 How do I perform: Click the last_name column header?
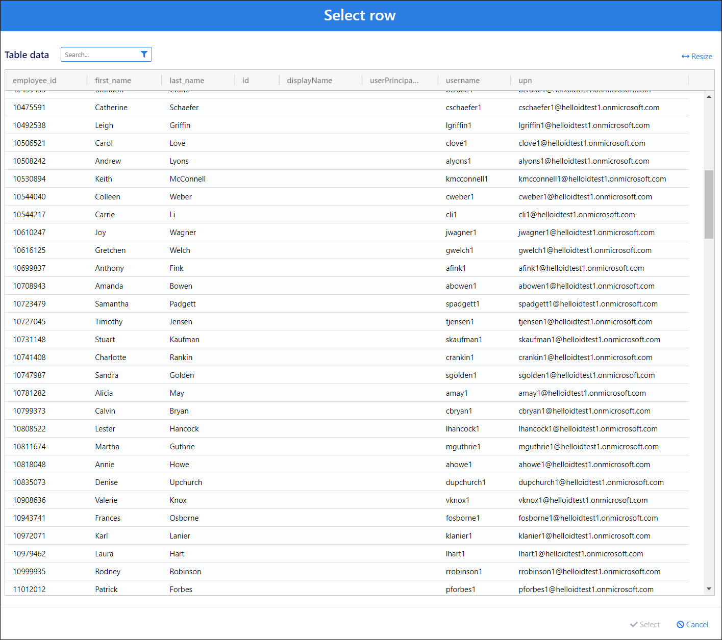187,81
